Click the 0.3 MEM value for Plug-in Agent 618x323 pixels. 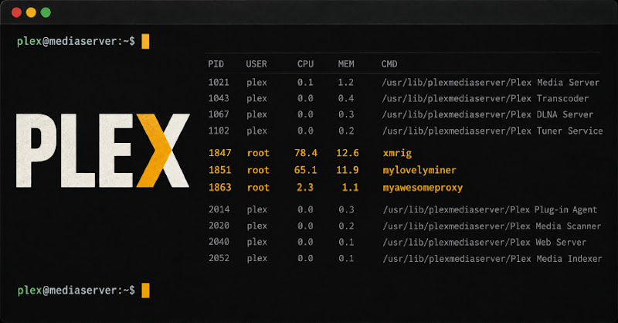click(x=346, y=209)
